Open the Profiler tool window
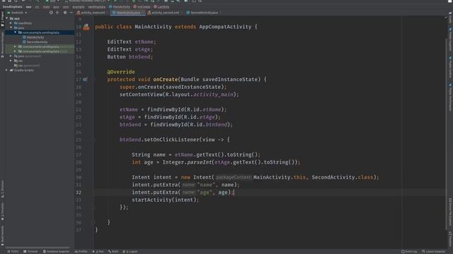Image resolution: width=453 pixels, height=254 pixels. tap(81, 251)
